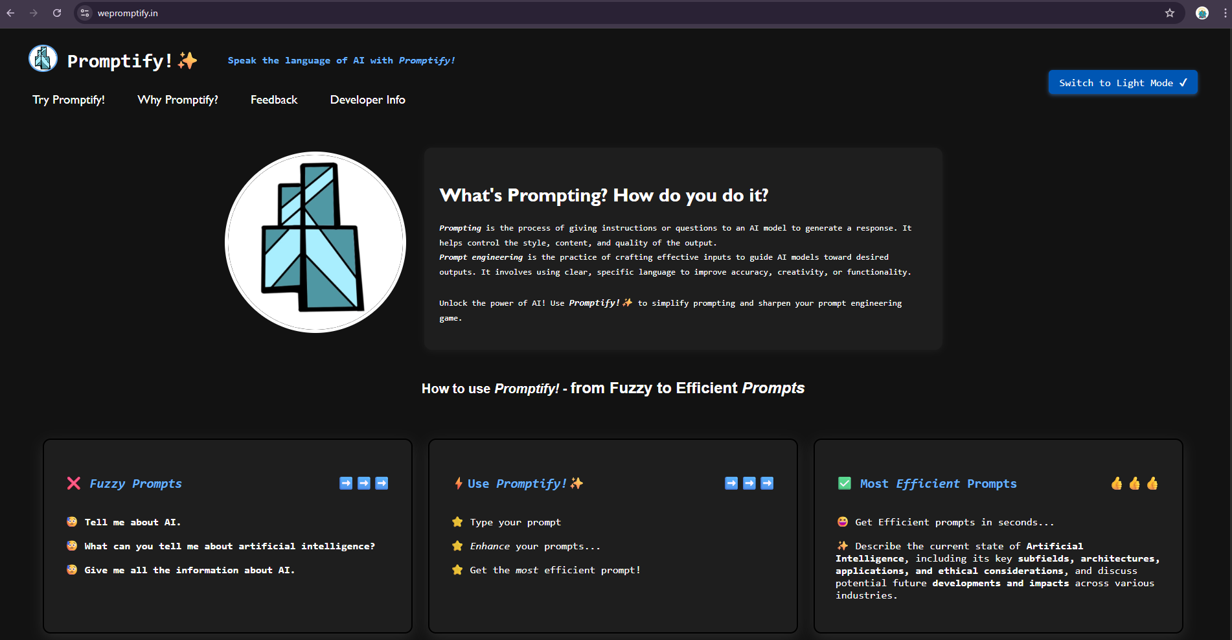Bookmark this page with star icon

1170,13
